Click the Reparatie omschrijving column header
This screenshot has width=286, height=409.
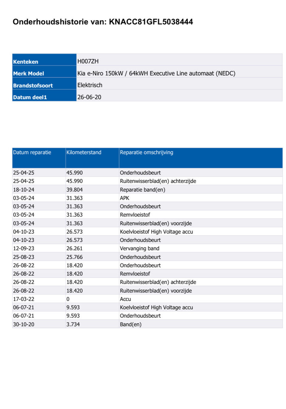coord(146,152)
